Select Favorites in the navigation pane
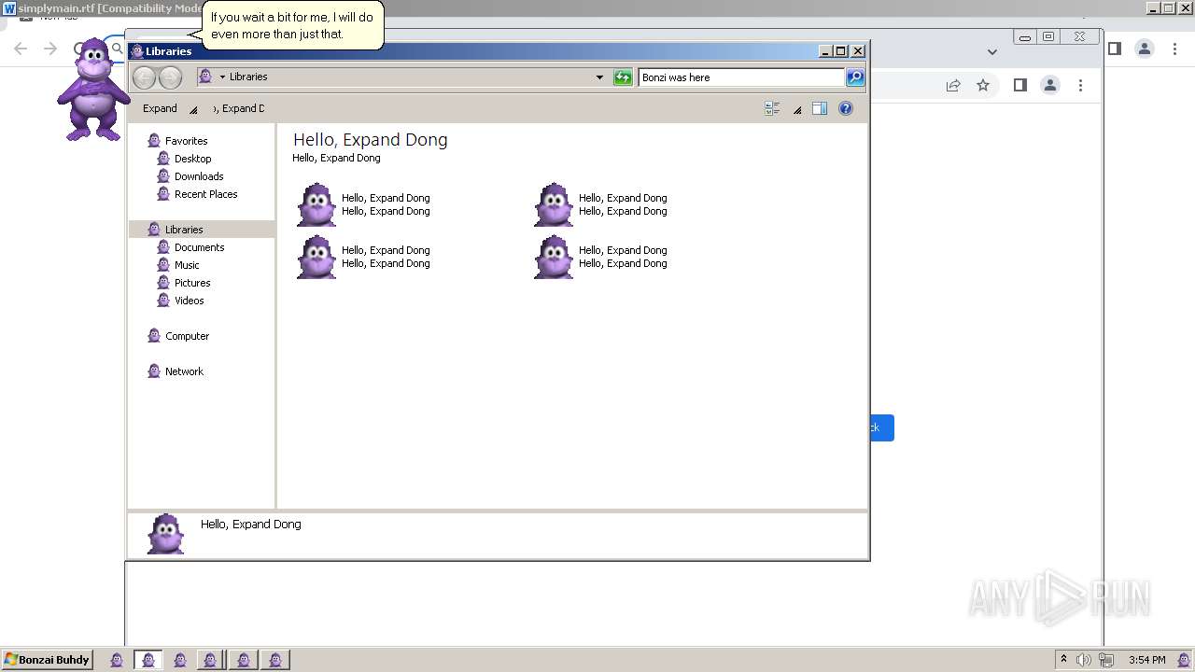This screenshot has width=1195, height=672. click(187, 141)
